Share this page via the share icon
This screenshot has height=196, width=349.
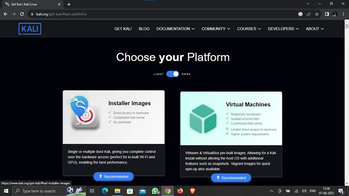[308, 14]
